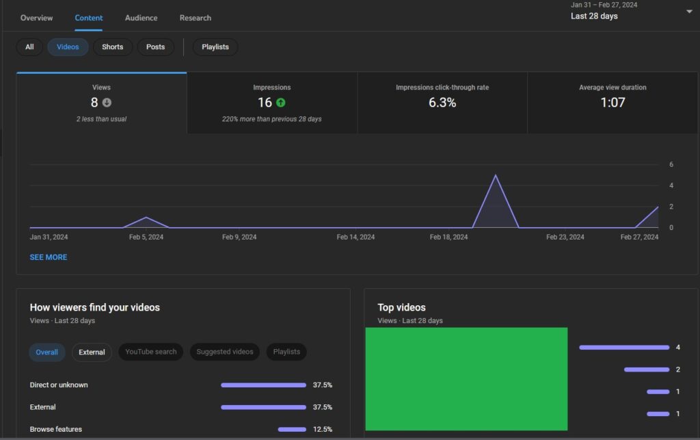Select the Posts filter chip
Image resolution: width=700 pixels, height=440 pixels.
(x=155, y=47)
